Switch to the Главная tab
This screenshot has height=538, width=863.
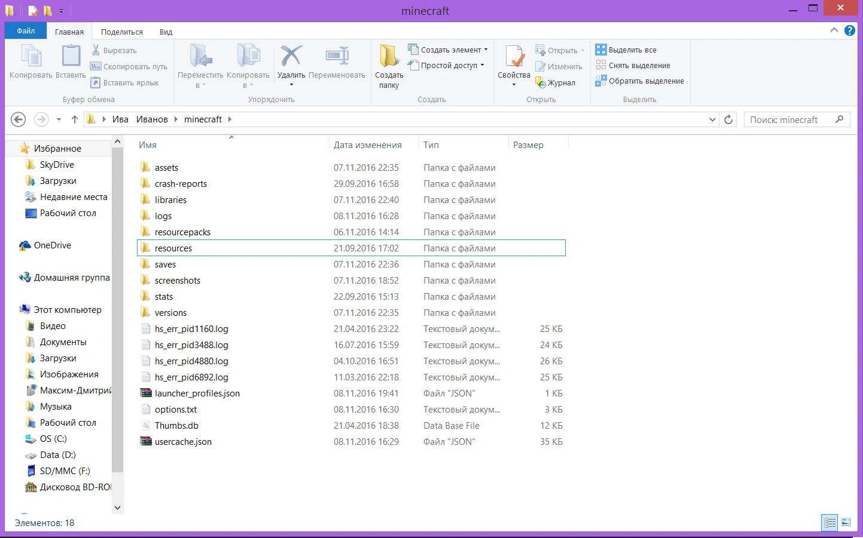(x=69, y=32)
